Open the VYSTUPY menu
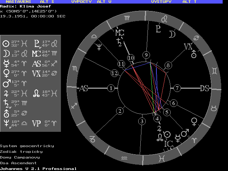 pyautogui.click(x=161, y=2)
